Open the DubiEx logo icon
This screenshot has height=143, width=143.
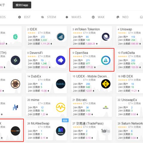point(60,84)
